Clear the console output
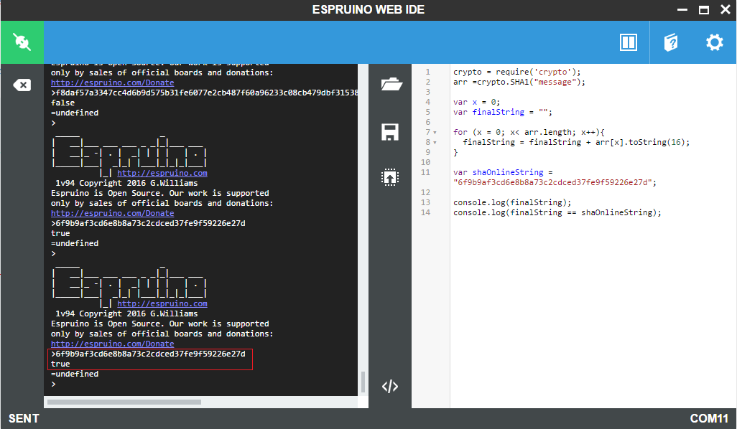737x429 pixels. click(22, 84)
